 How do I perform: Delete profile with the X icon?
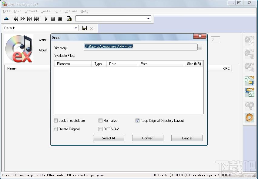[92, 28]
